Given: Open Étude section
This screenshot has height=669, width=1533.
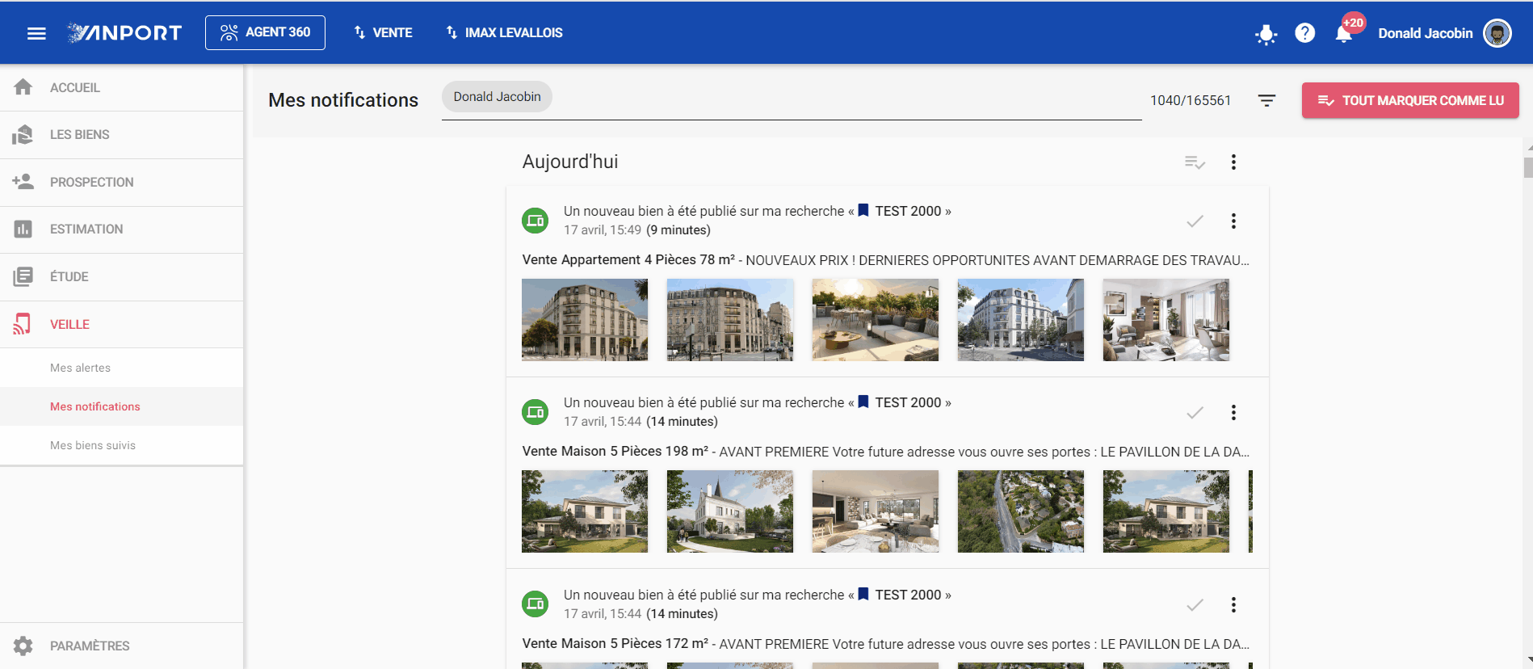Looking at the screenshot, I should 121,277.
